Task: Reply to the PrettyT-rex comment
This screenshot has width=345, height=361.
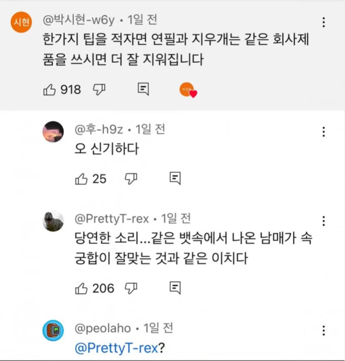Action: (175, 288)
